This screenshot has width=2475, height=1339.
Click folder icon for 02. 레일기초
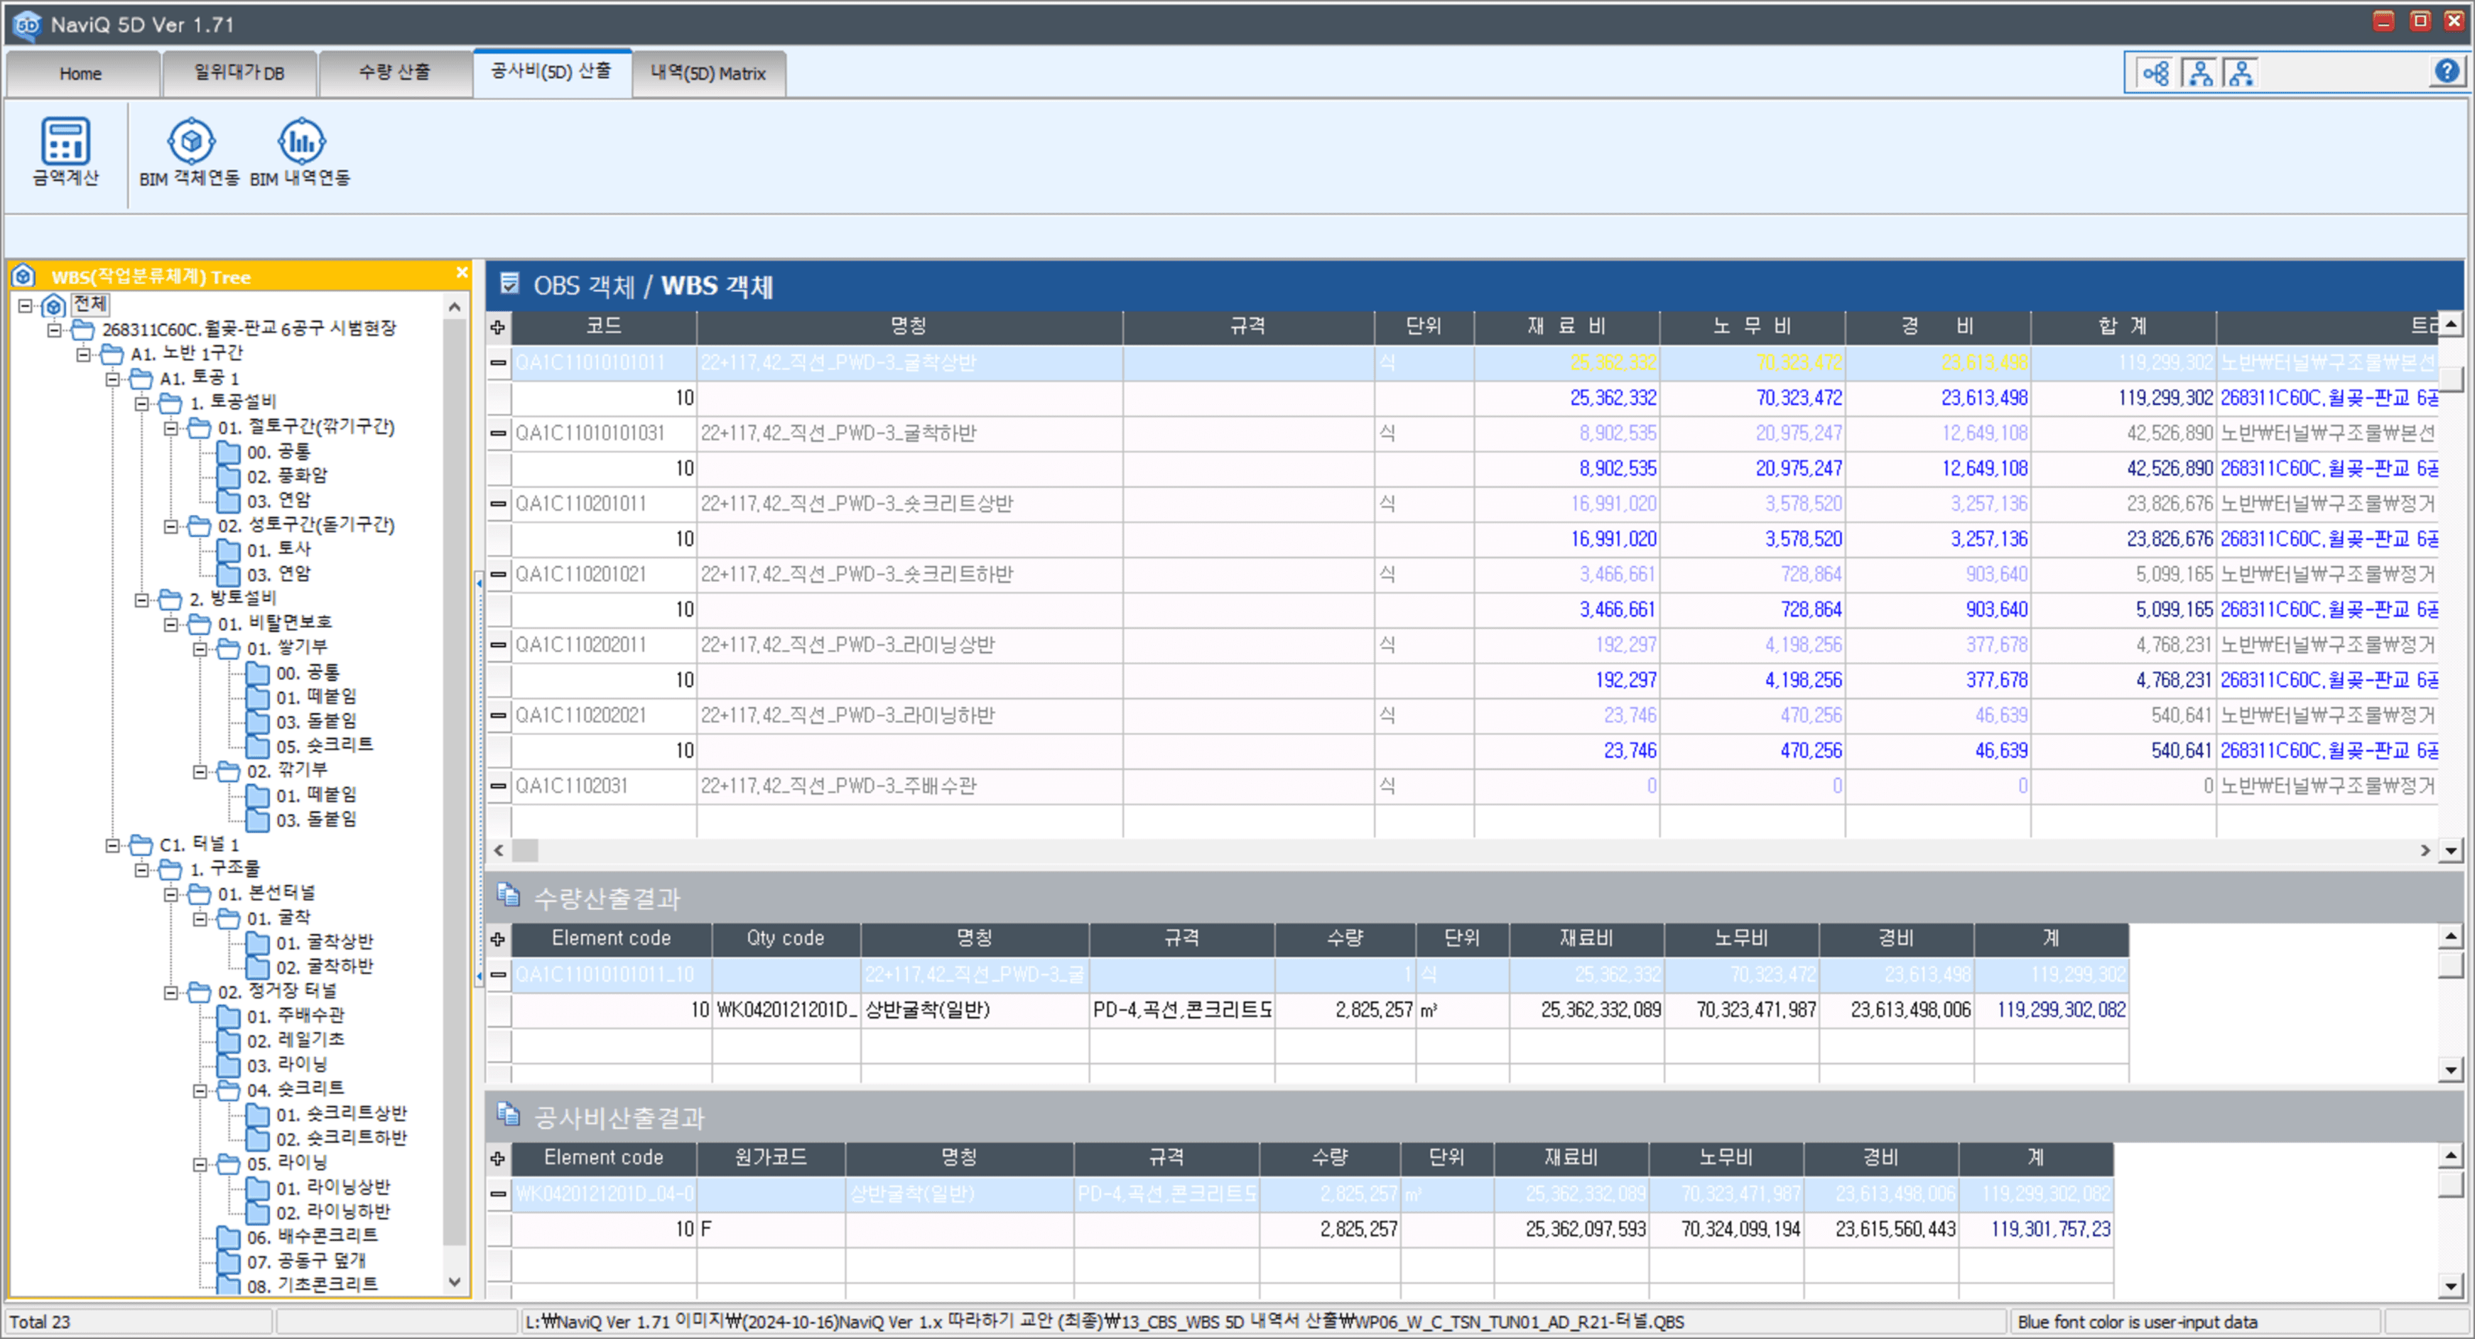(229, 1040)
